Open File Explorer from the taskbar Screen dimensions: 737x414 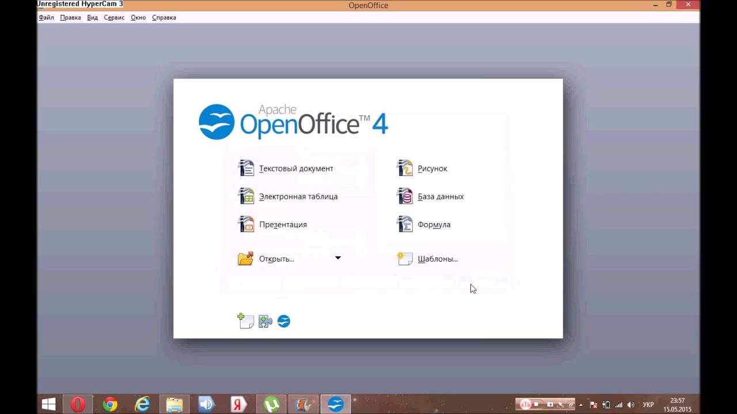[x=174, y=405]
